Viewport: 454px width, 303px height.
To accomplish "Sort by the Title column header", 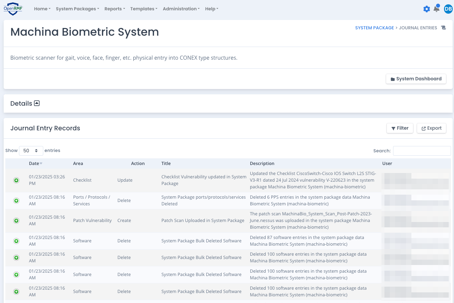I will coord(166,163).
